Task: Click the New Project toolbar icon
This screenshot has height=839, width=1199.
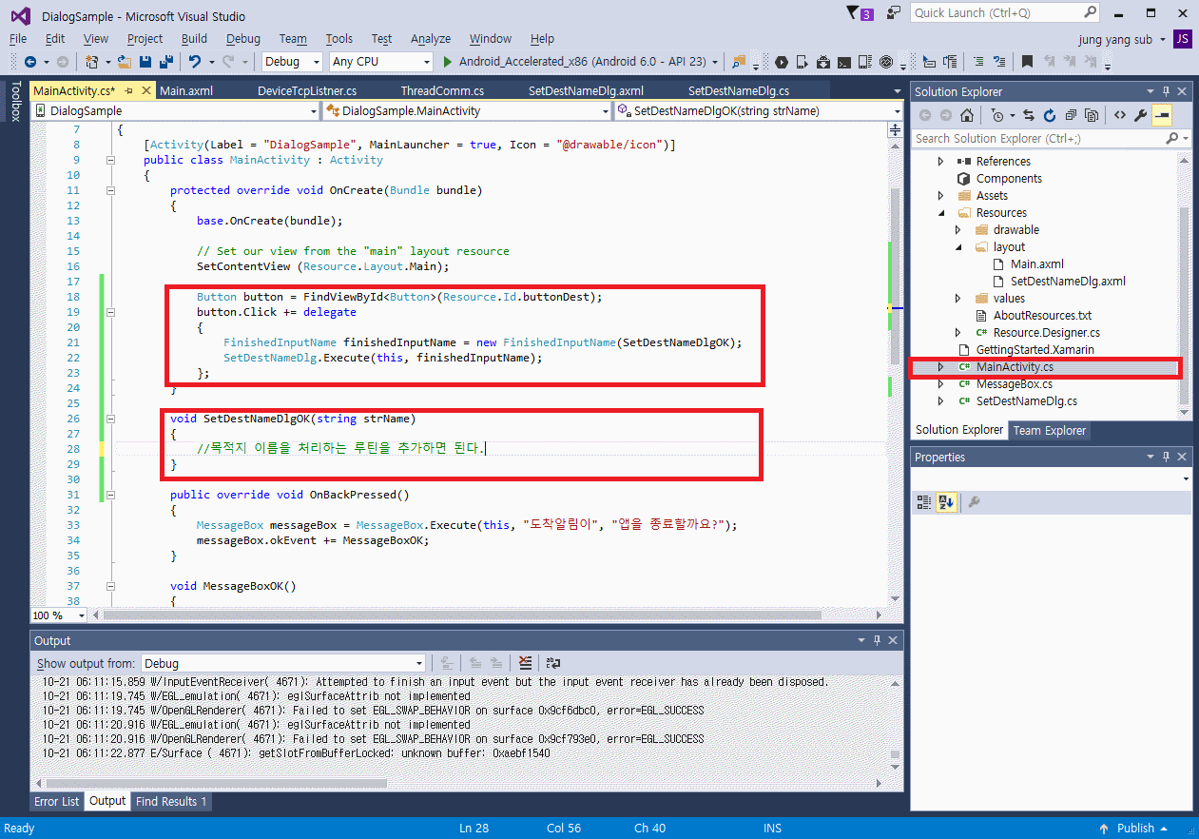Action: [92, 62]
